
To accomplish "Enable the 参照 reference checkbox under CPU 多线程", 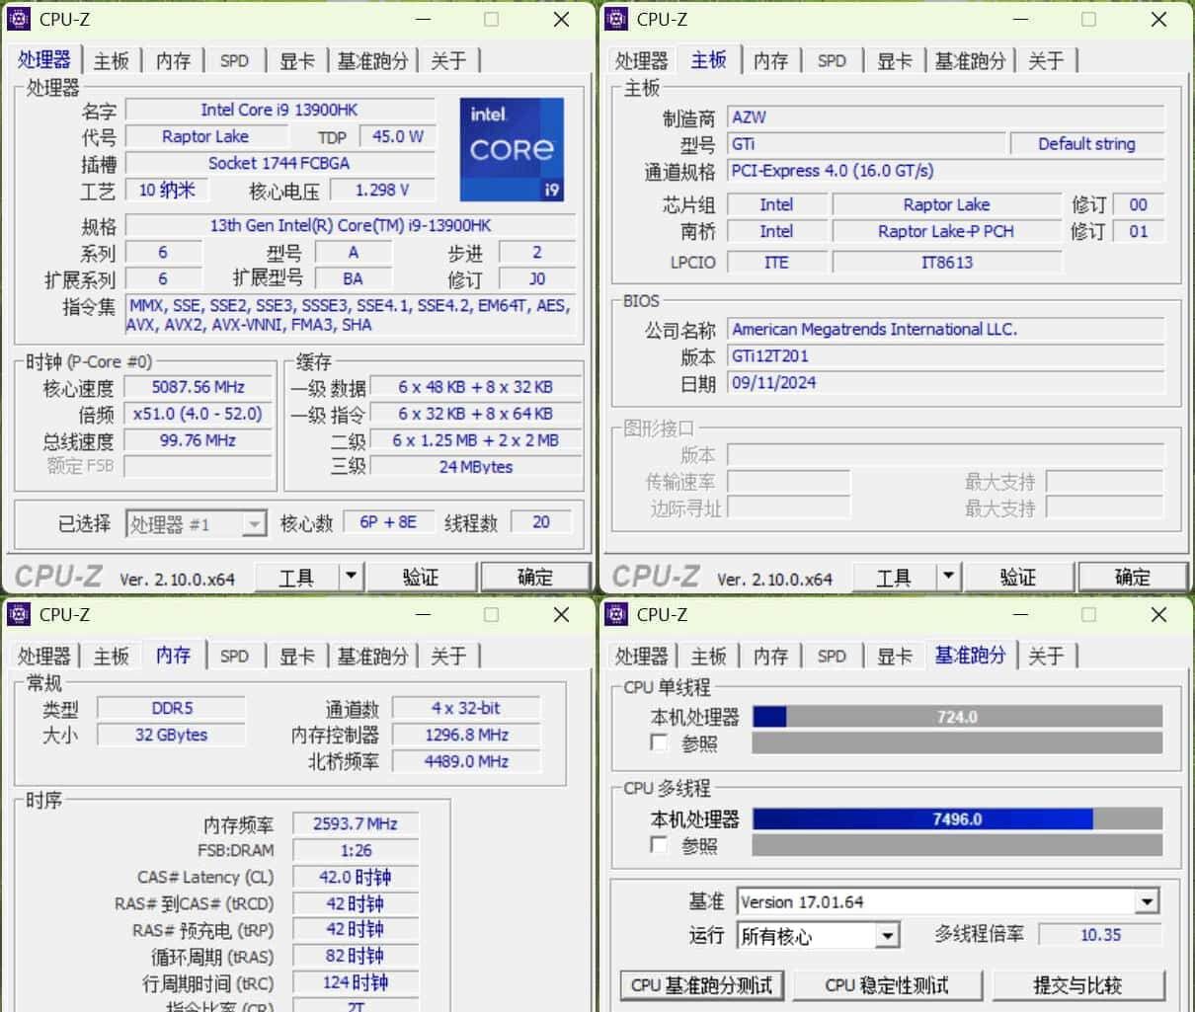I will pyautogui.click(x=659, y=846).
